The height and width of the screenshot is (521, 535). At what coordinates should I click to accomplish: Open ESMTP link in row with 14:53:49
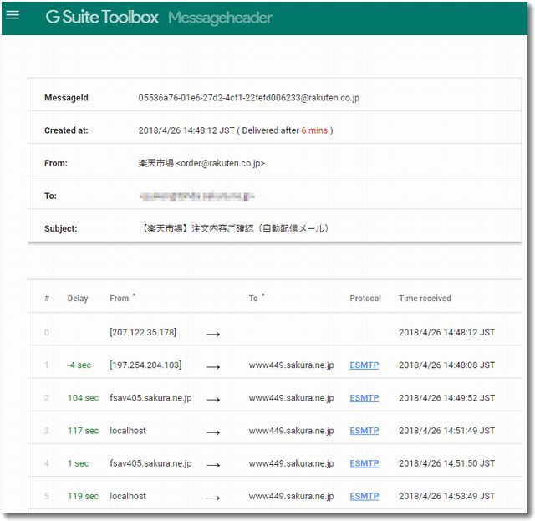364,496
